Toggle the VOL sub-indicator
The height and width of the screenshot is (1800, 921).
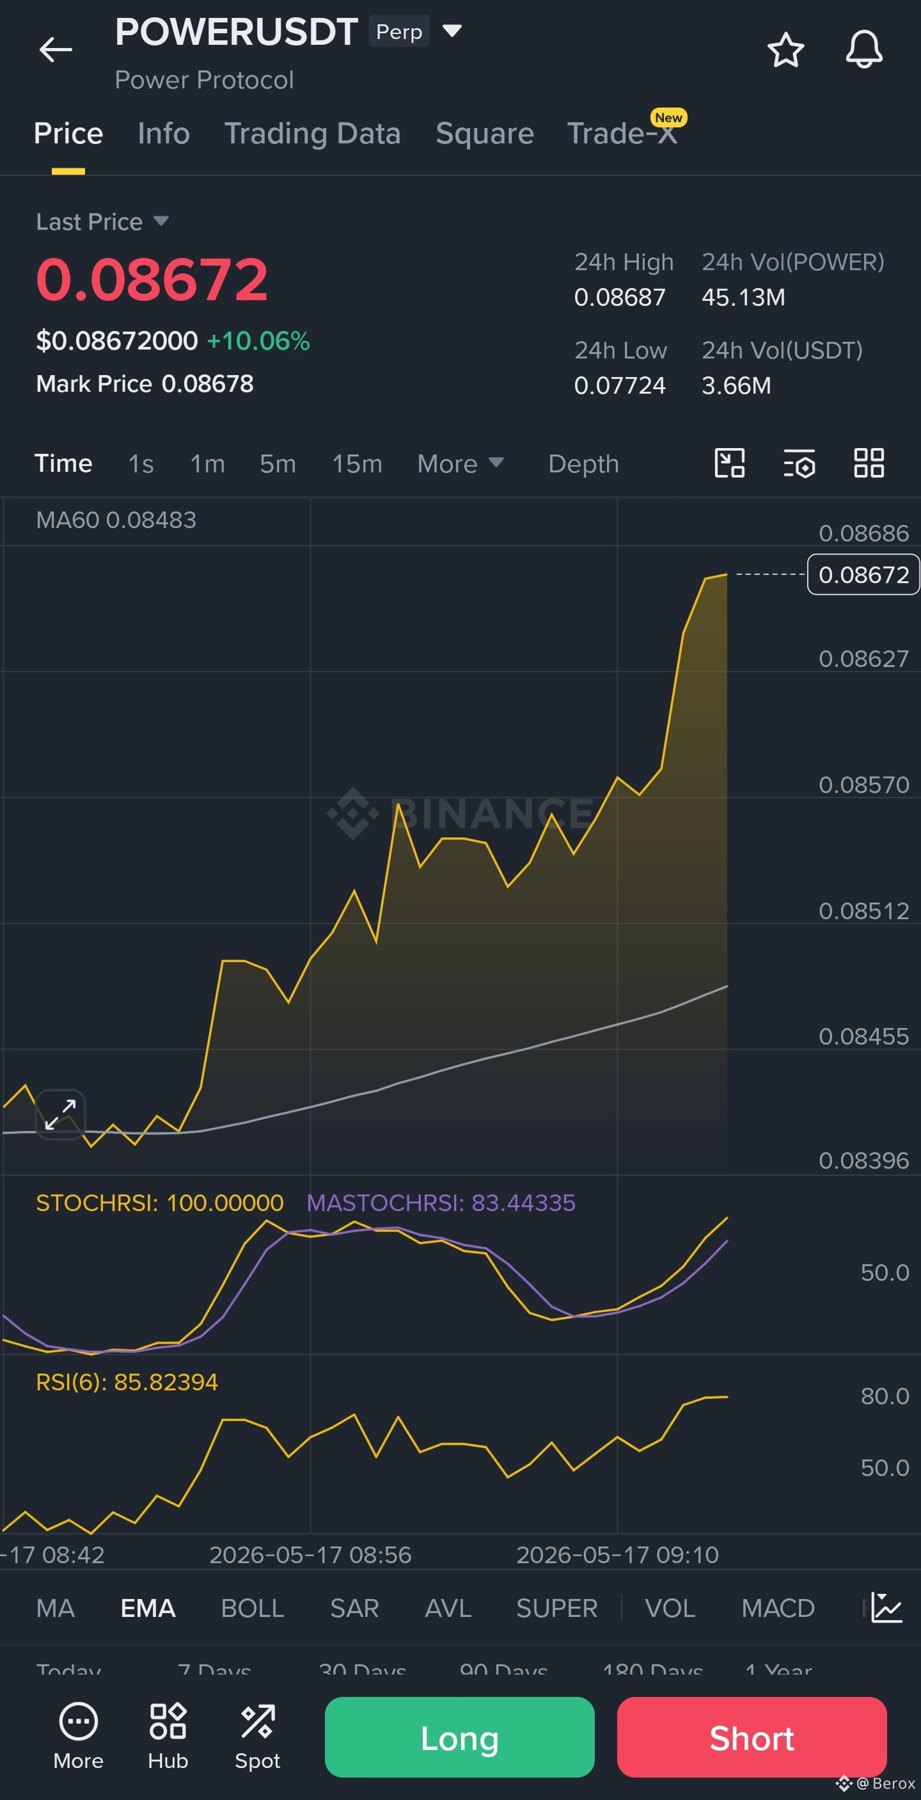670,1608
